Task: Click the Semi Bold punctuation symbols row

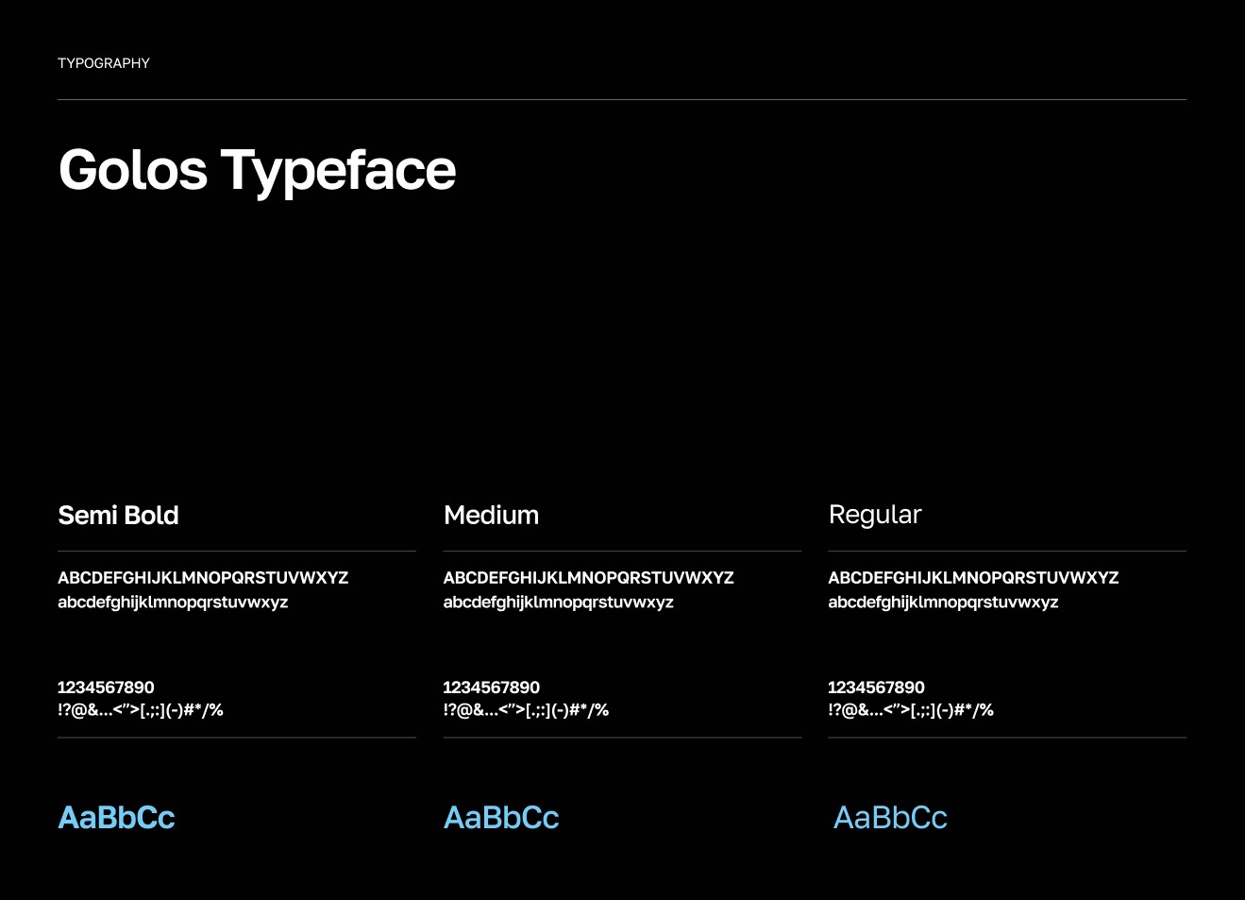Action: [141, 710]
